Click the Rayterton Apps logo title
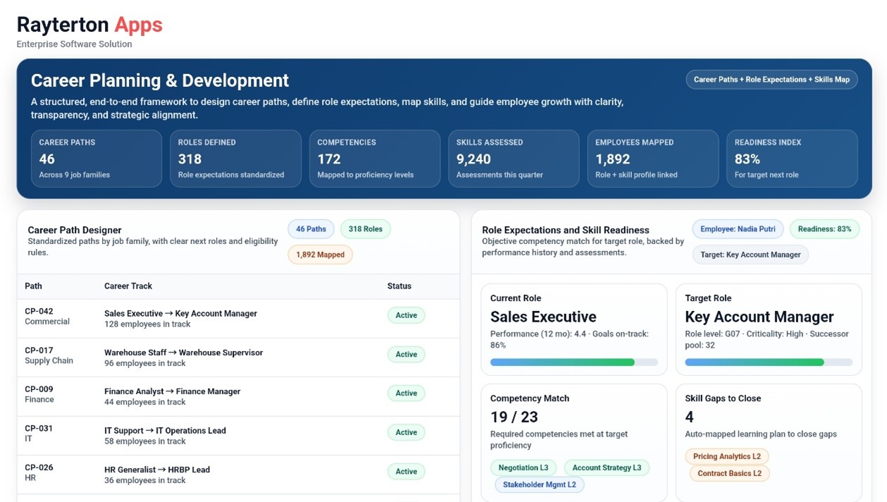 pos(89,25)
